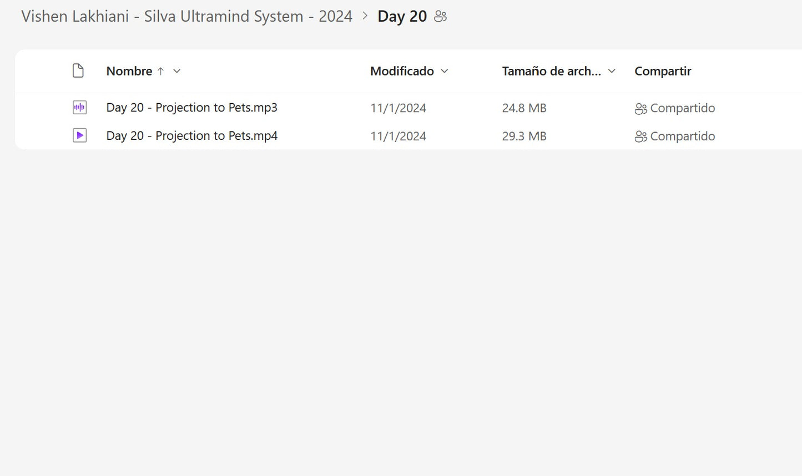Play Day 20 - Projection to Pets.mp4
This screenshot has width=802, height=476.
tap(191, 136)
